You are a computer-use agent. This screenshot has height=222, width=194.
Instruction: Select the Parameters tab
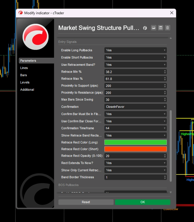click(x=36, y=61)
